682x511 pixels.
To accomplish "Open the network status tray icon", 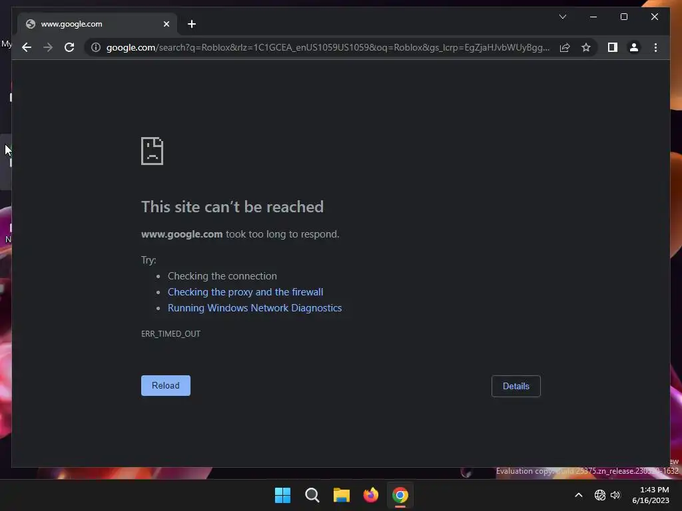I will [x=600, y=495].
